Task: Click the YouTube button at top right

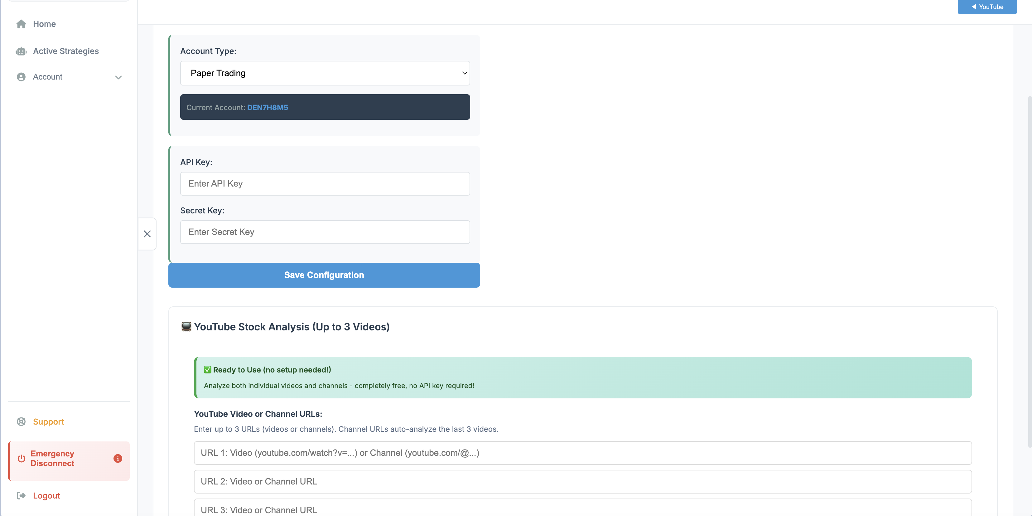Action: coord(987,7)
